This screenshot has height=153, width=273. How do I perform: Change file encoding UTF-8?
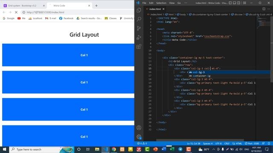tap(218, 144)
